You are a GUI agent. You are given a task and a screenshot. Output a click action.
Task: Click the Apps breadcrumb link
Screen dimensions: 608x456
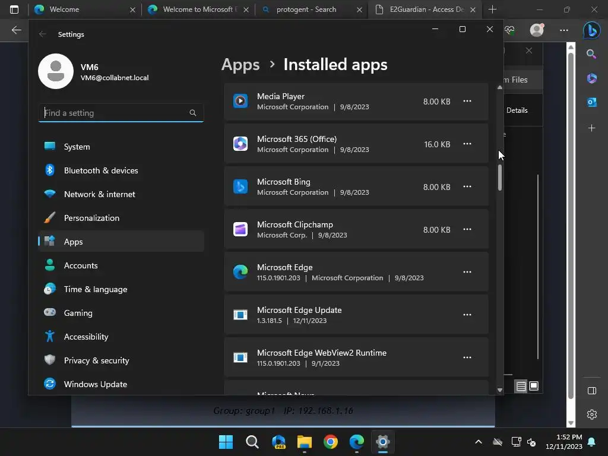coord(240,64)
